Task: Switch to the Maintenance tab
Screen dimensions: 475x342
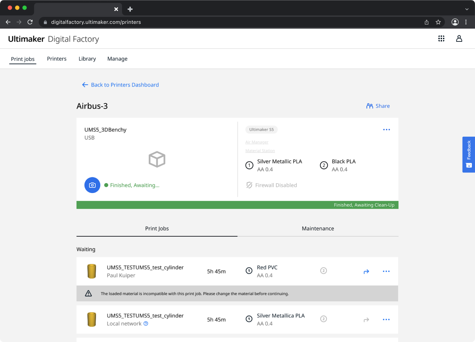Action: click(x=318, y=228)
